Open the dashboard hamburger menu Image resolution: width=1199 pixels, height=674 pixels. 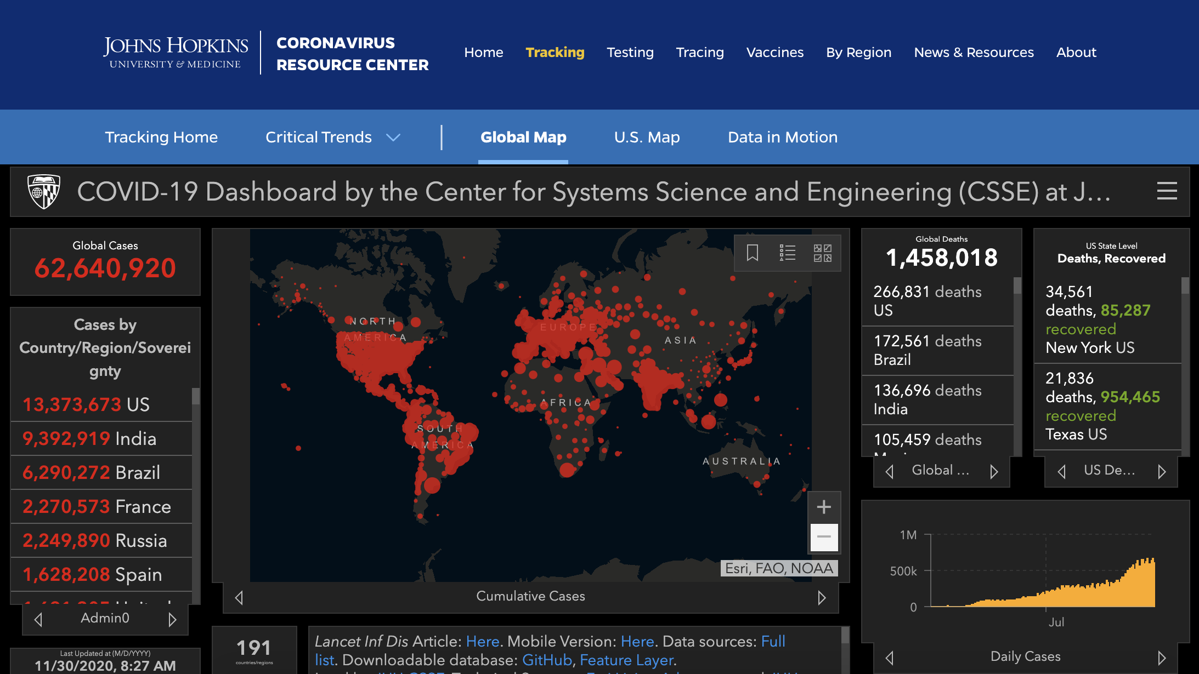click(x=1167, y=191)
